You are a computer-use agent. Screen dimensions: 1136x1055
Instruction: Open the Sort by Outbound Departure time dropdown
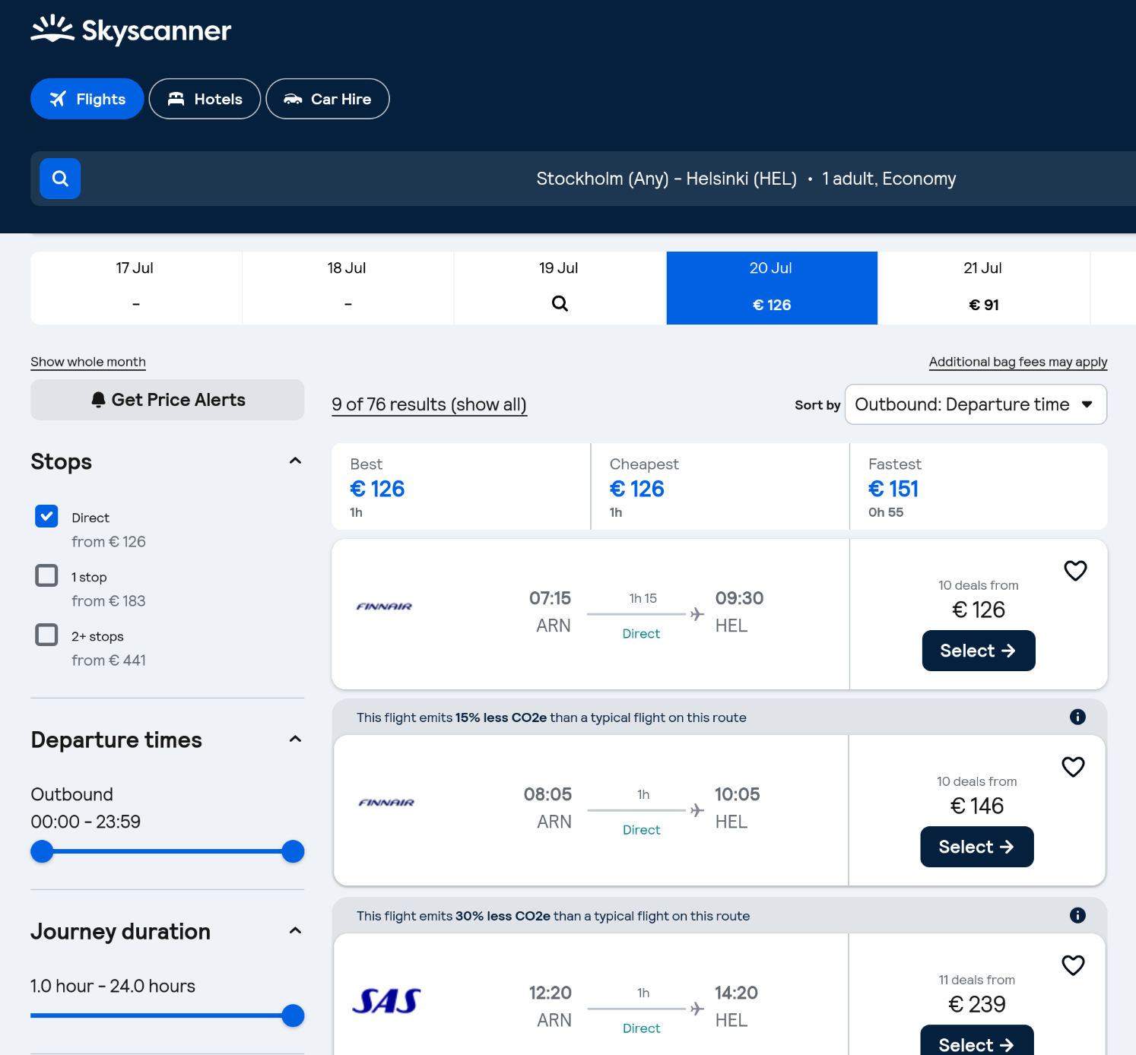click(976, 404)
